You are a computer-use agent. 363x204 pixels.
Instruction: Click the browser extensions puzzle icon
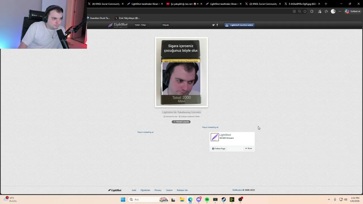point(312,11)
